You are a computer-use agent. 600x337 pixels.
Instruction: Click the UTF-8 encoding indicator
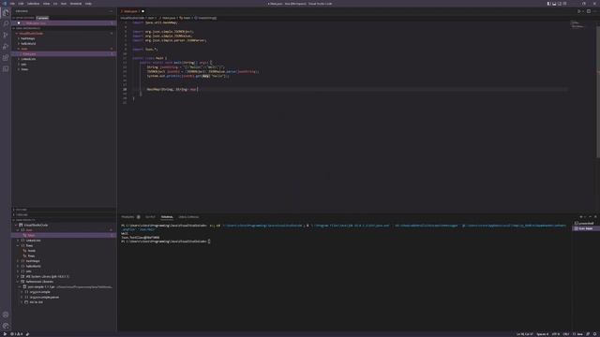click(555, 334)
